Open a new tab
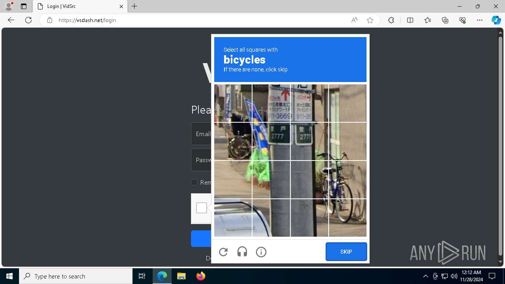Viewport: 505px width, 284px height. [135, 6]
